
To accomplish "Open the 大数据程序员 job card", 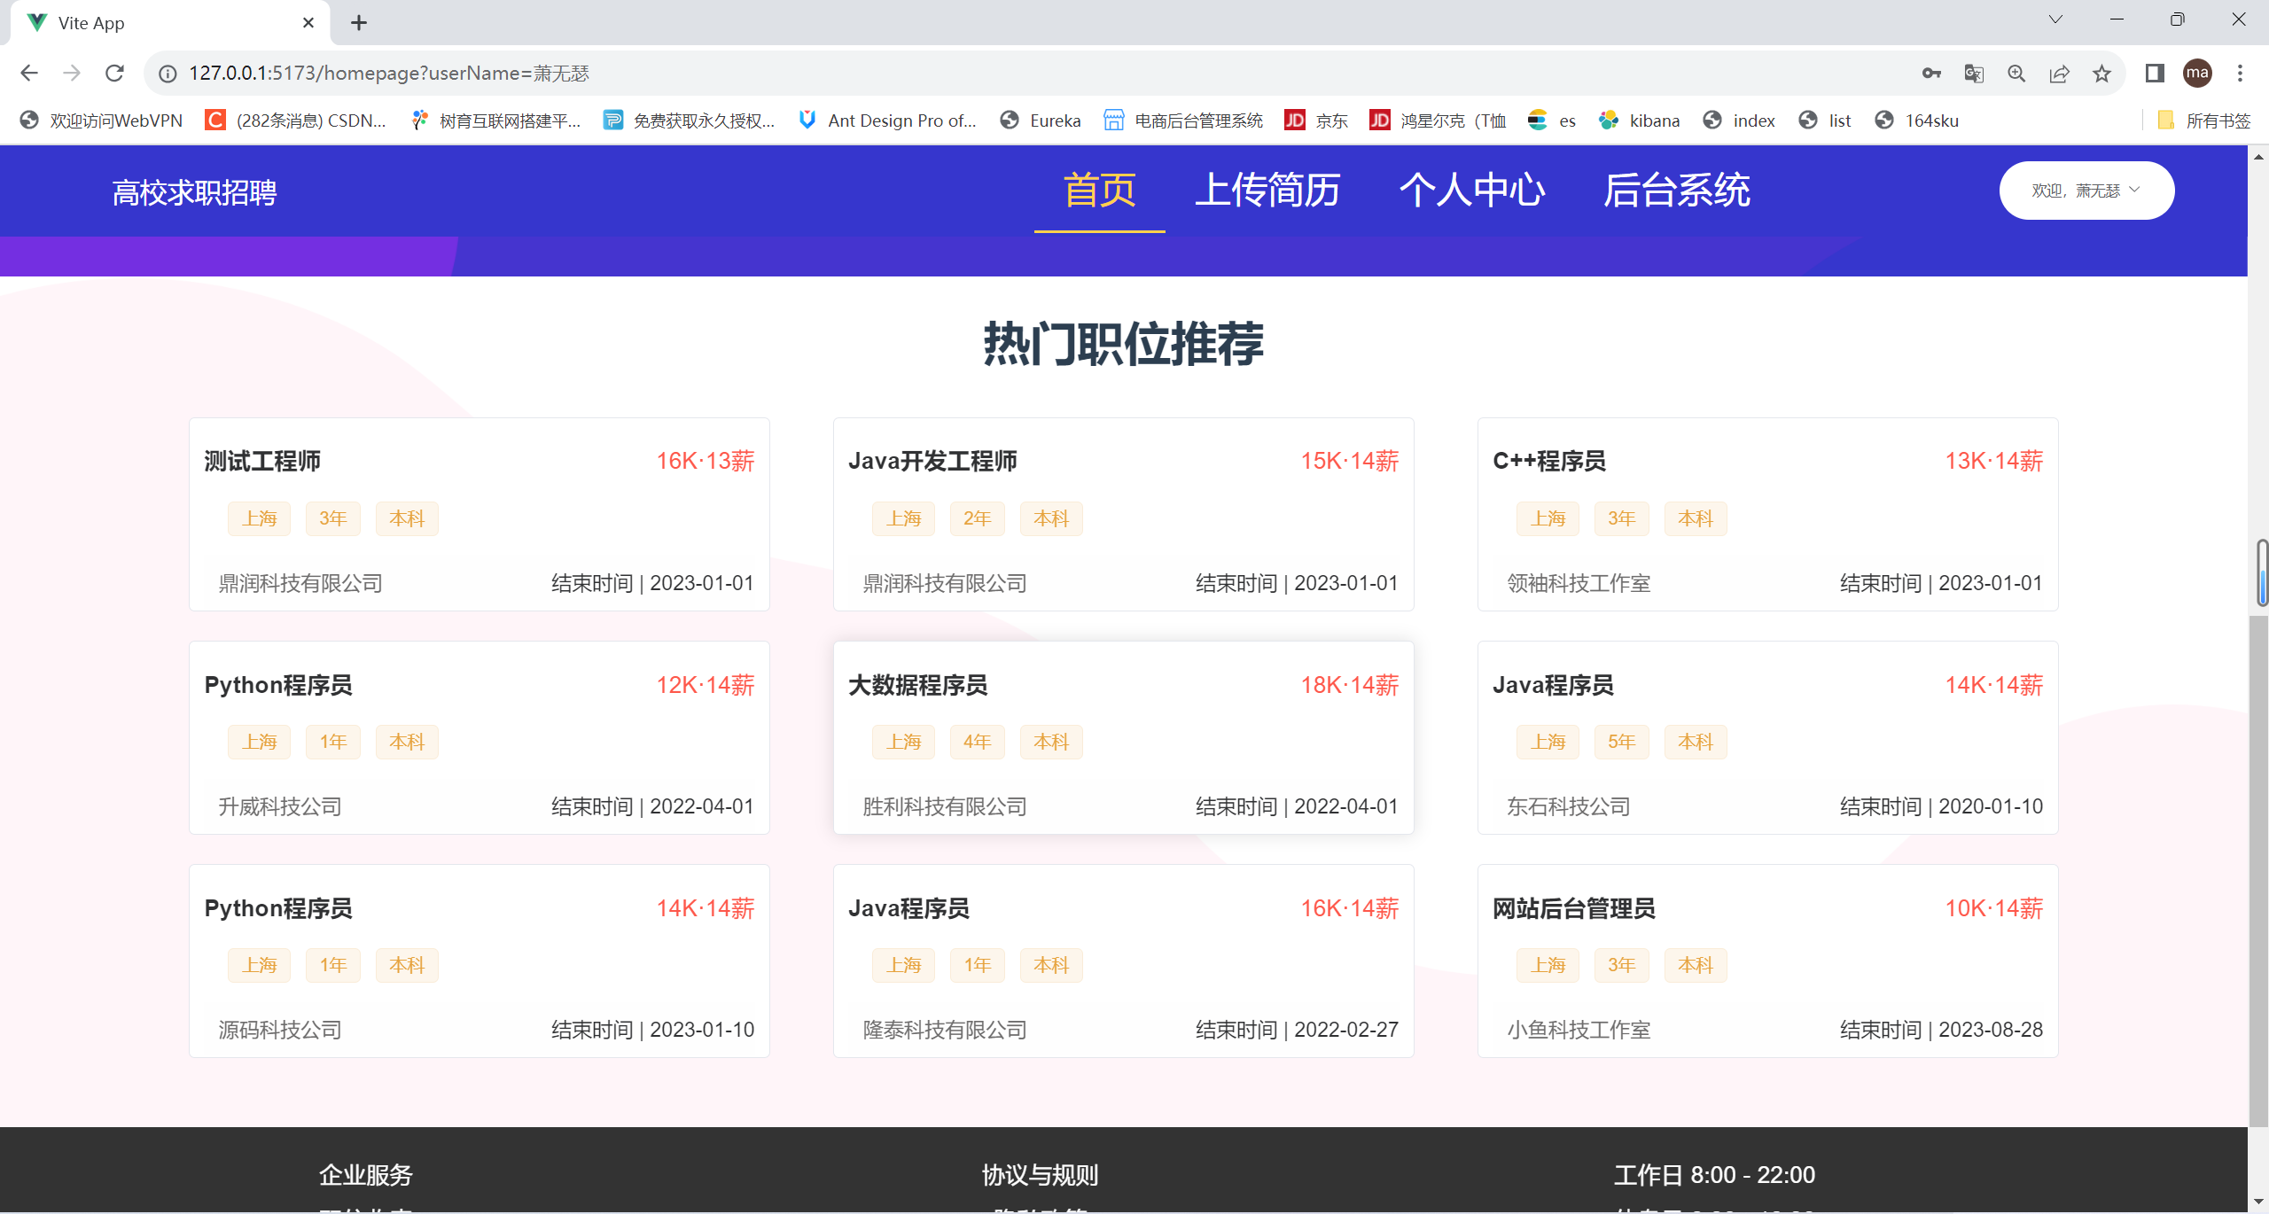I will tap(1123, 738).
